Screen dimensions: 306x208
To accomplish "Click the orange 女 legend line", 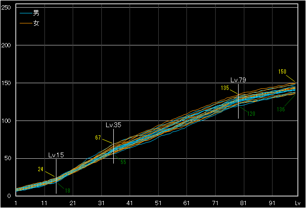I will (x=26, y=23).
